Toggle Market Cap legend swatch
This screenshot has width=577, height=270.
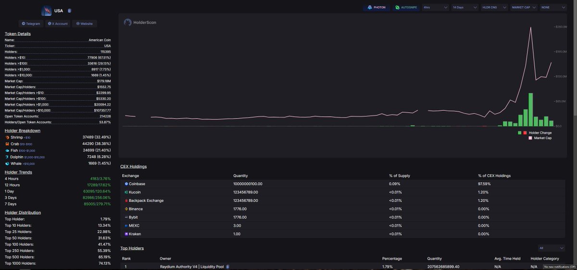530,138
